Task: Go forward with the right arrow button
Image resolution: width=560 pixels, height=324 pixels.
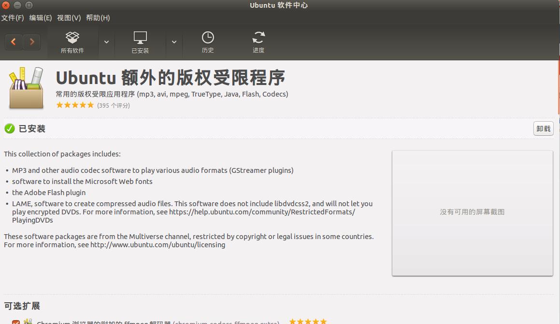Action: click(x=32, y=42)
